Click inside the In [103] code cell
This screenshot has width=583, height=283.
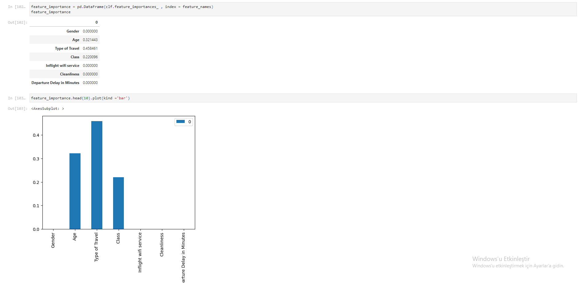[92, 98]
